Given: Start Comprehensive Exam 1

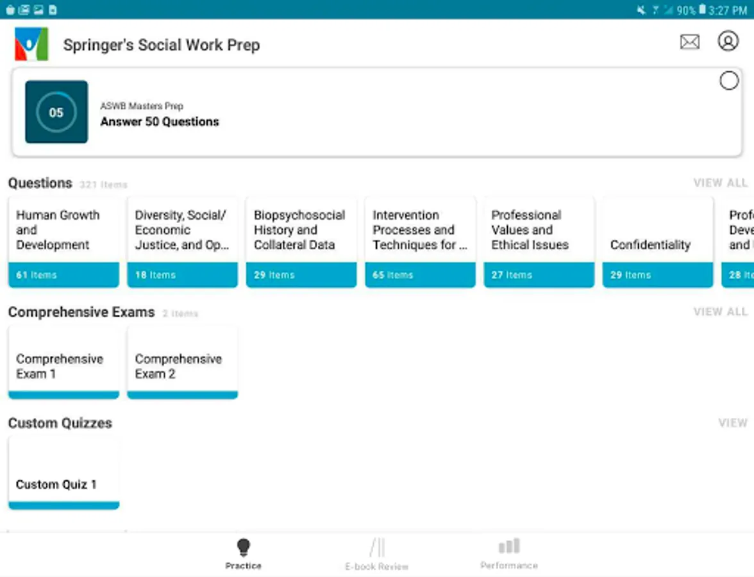Looking at the screenshot, I should pyautogui.click(x=64, y=362).
